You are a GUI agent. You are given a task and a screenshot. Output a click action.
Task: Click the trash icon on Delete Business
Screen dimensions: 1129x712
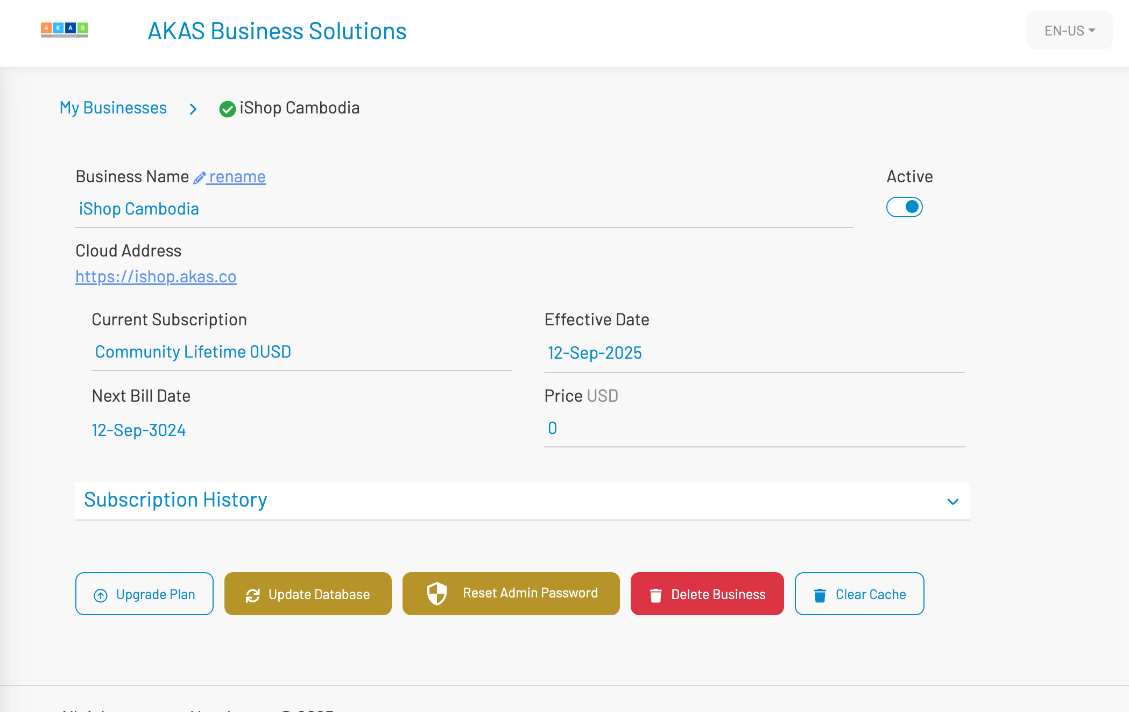(x=655, y=595)
